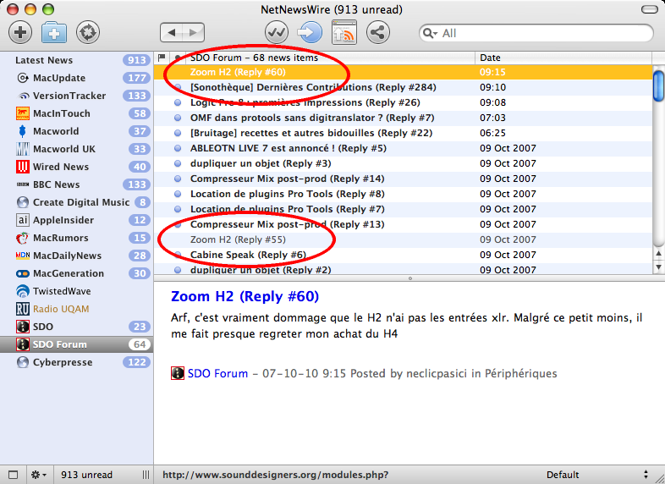Open Compresseur Mix post-prod (Reply #13)
The image size is (665, 484).
[403, 225]
